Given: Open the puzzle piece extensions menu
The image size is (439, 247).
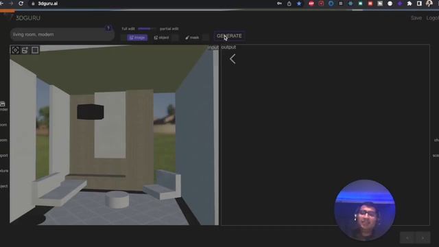Looking at the screenshot, I should (410, 3).
